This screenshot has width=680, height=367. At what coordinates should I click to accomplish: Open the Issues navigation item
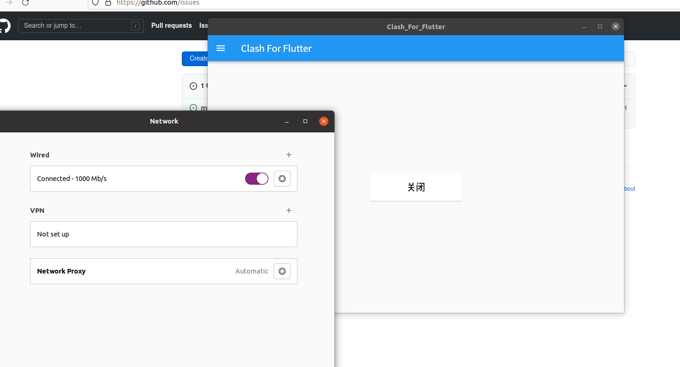click(204, 25)
